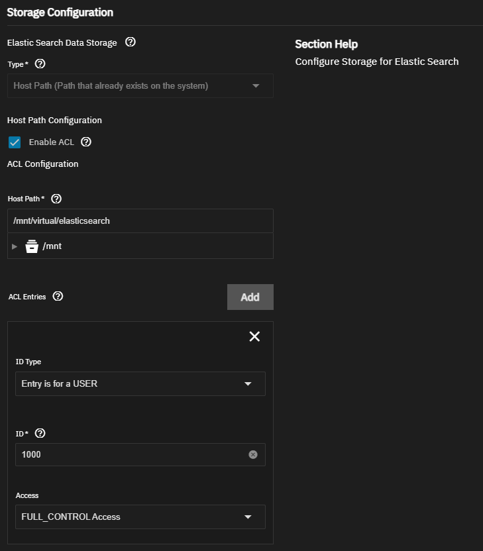Click help icon beside Enable ACL
Image resolution: width=483 pixels, height=551 pixels.
point(86,142)
